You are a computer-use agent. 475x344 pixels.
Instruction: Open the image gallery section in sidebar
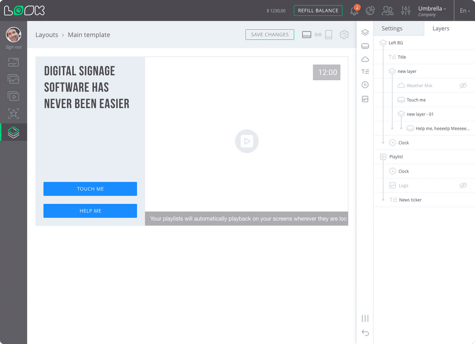[13, 79]
